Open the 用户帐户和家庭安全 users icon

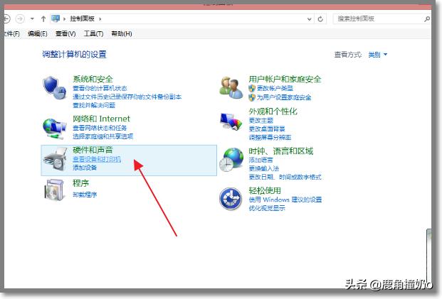coord(231,88)
